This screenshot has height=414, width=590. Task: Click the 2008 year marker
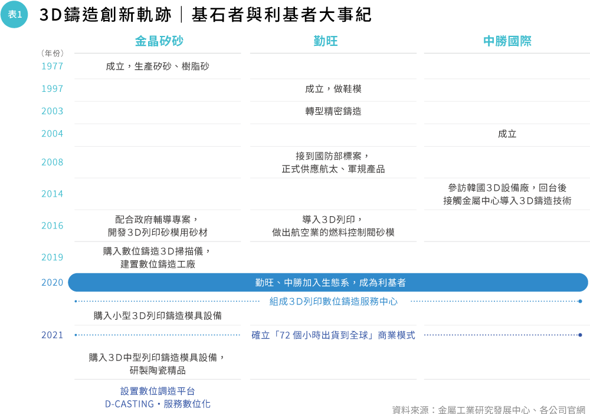tap(52, 162)
